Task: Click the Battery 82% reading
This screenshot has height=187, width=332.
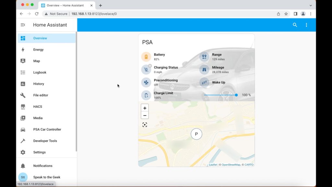Action: (157, 59)
